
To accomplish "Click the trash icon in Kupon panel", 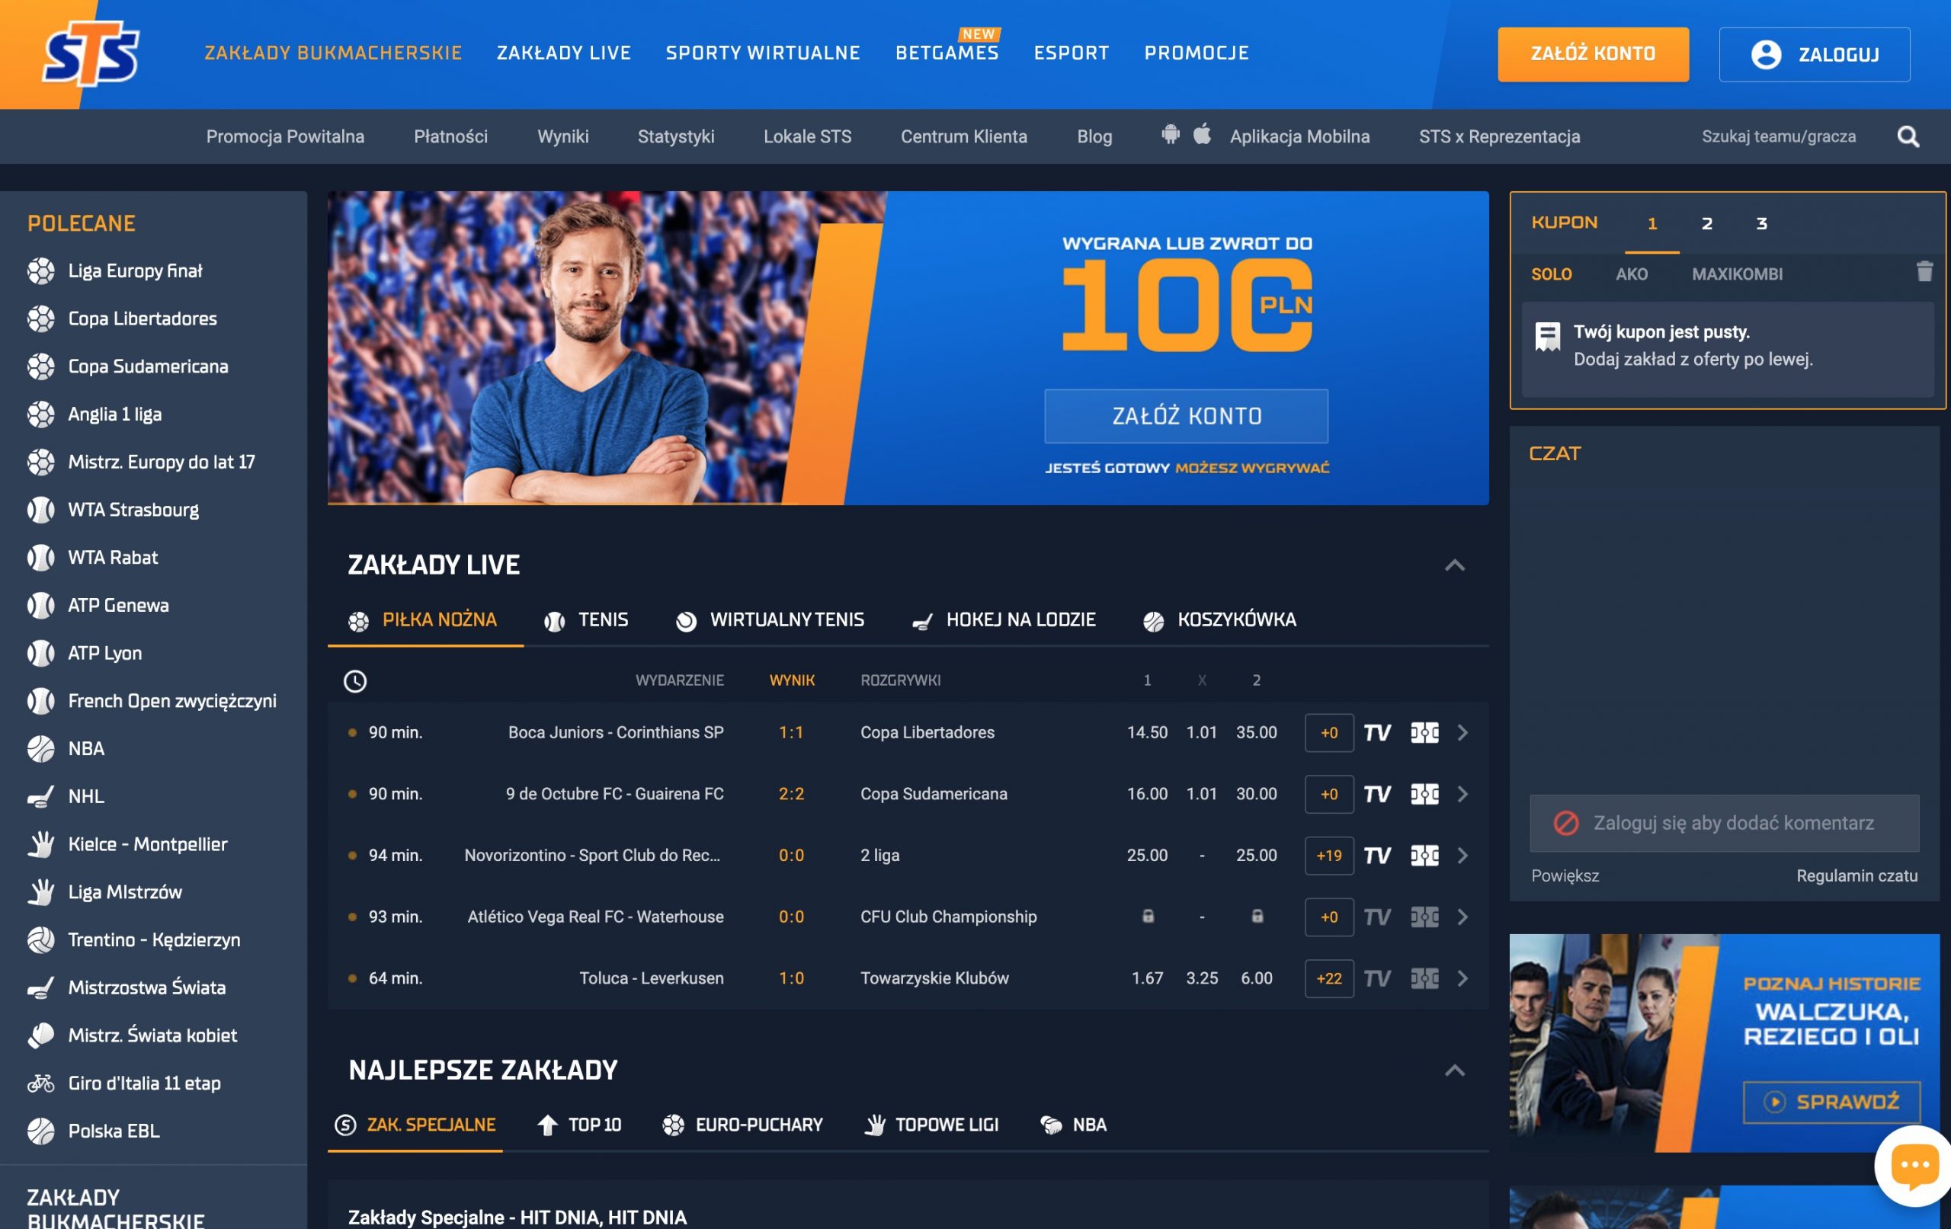I will coord(1924,271).
